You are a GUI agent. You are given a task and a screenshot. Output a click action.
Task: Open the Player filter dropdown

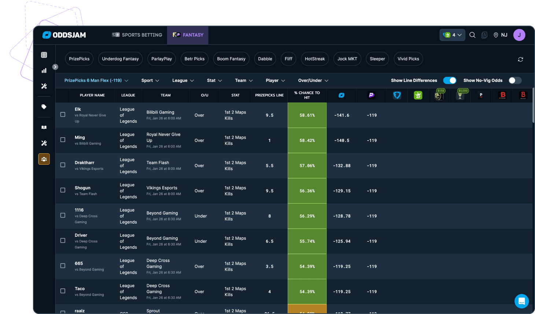click(276, 81)
